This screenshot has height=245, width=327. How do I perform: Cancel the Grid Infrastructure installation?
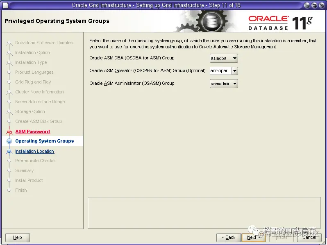coord(309,237)
